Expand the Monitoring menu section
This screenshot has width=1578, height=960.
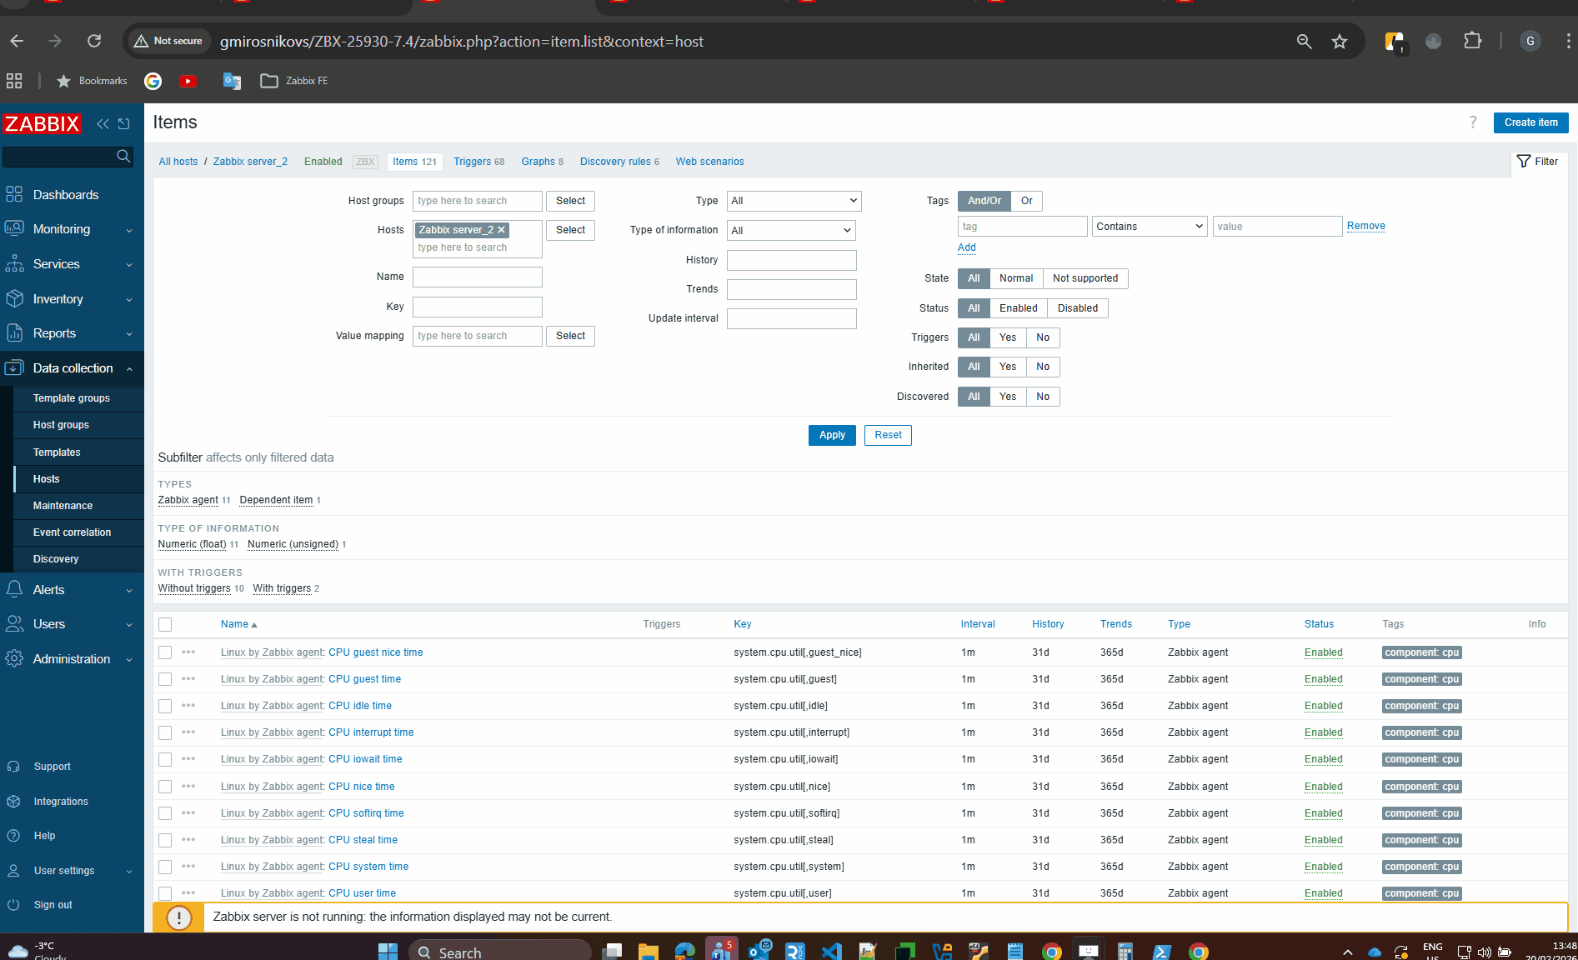(72, 229)
